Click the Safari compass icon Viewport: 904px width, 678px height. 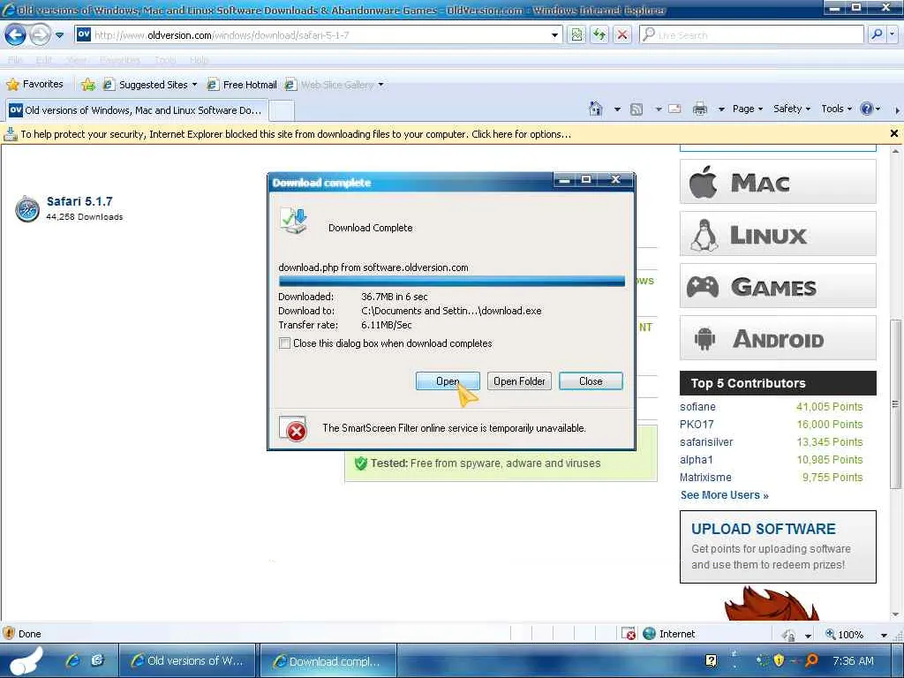[27, 208]
